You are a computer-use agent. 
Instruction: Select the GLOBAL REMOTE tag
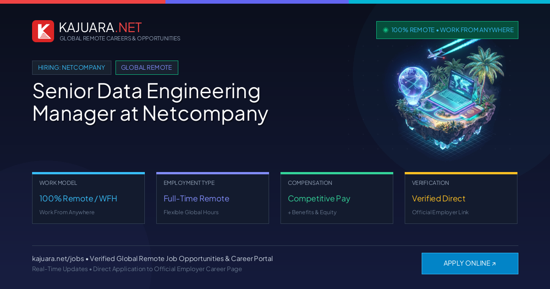tap(147, 67)
